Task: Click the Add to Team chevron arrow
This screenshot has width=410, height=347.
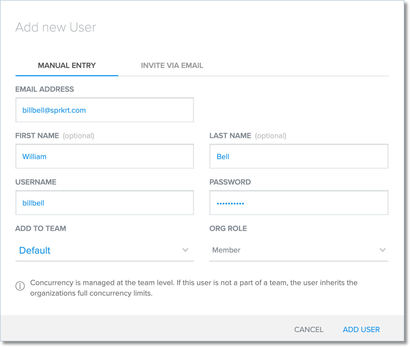Action: (x=186, y=250)
